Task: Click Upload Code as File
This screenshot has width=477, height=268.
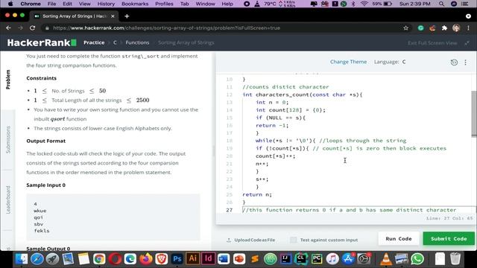Action: (x=251, y=240)
